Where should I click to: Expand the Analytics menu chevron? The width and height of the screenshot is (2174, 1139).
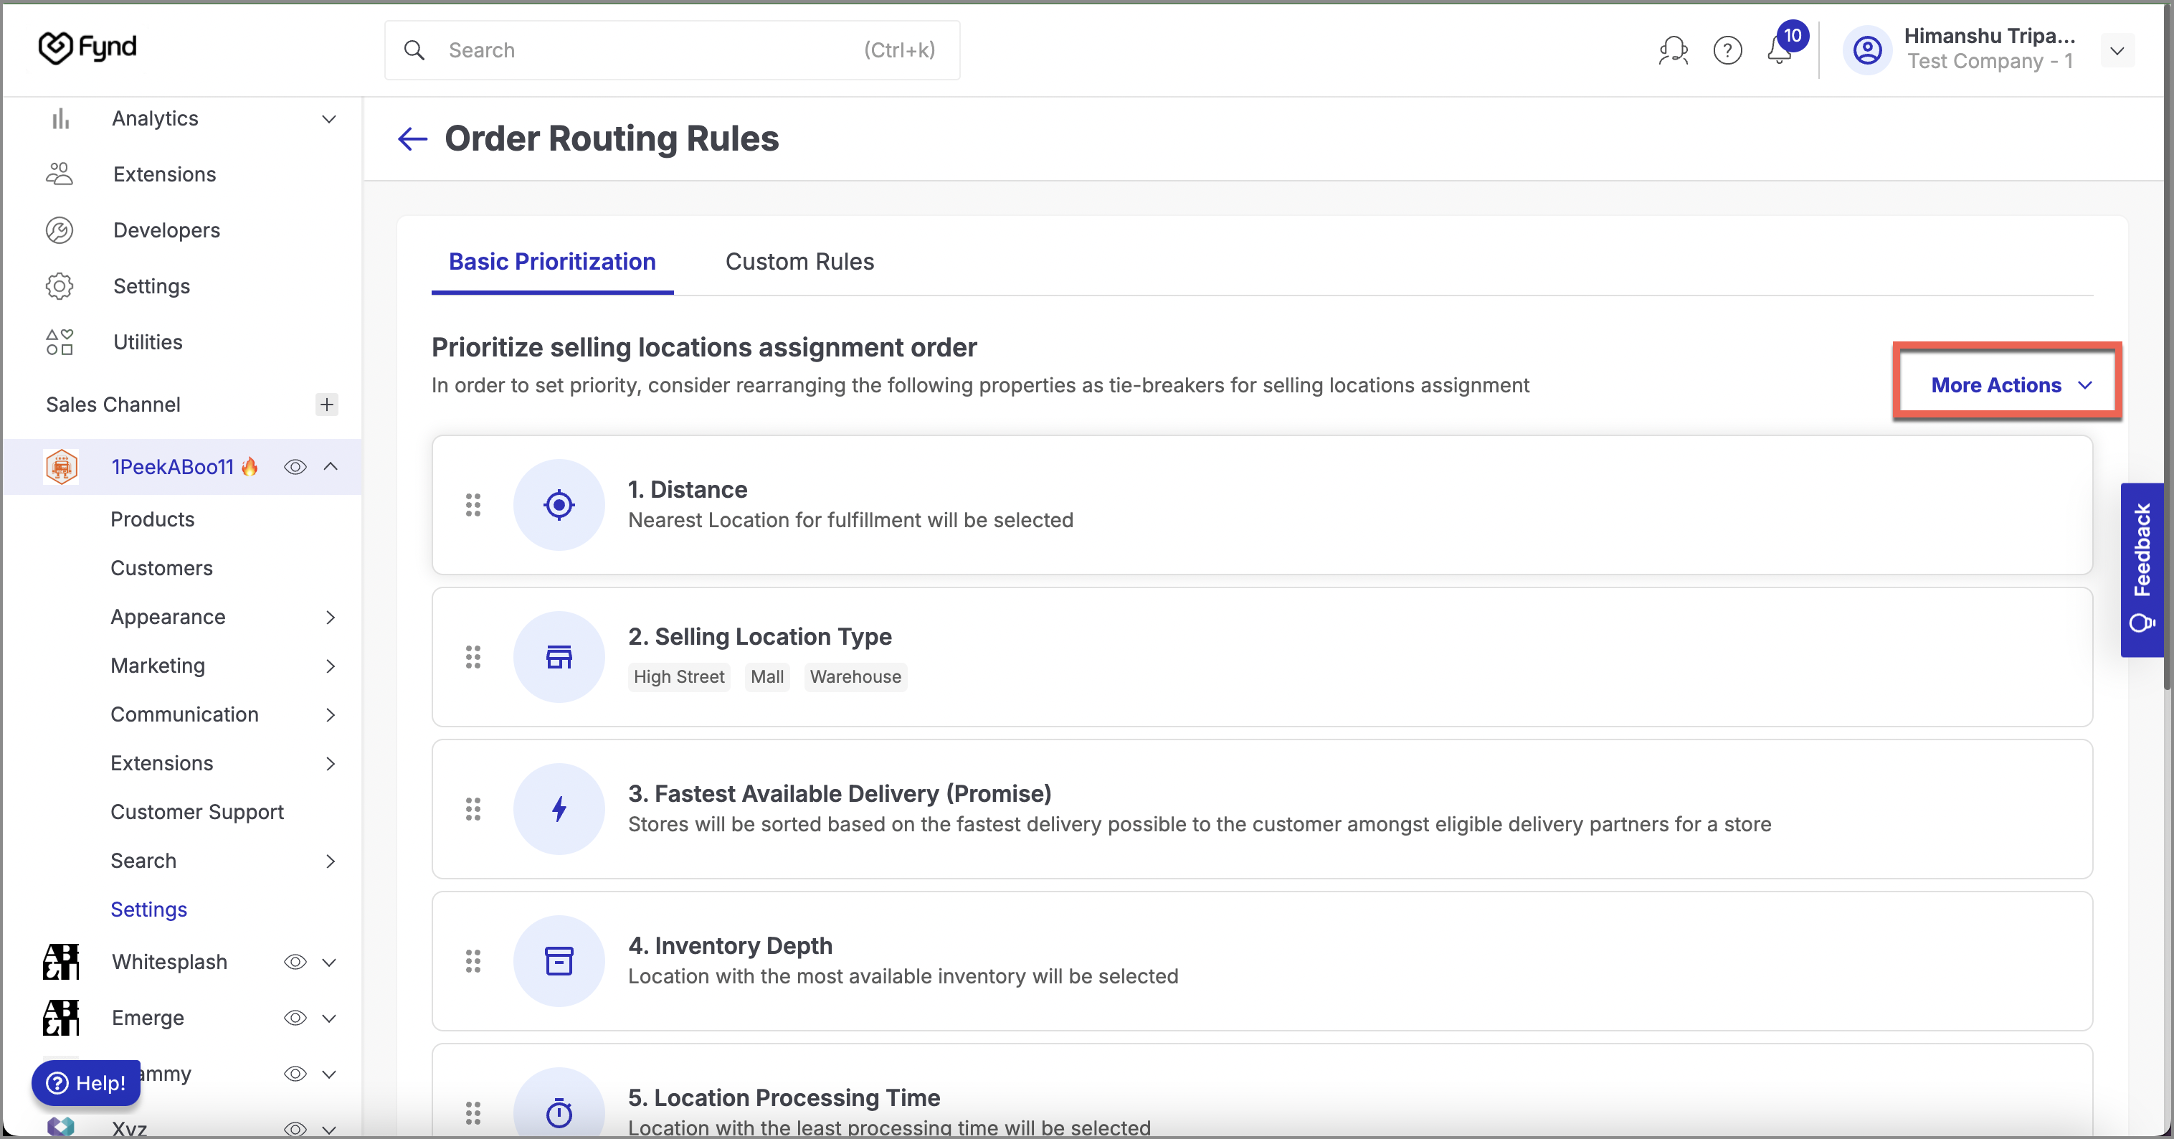point(329,119)
